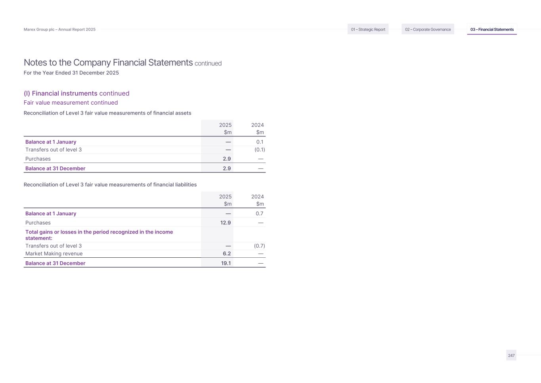Click For the Year Ended 31 December 2025 text
The width and height of the screenshot is (541, 383).
[x=71, y=73]
